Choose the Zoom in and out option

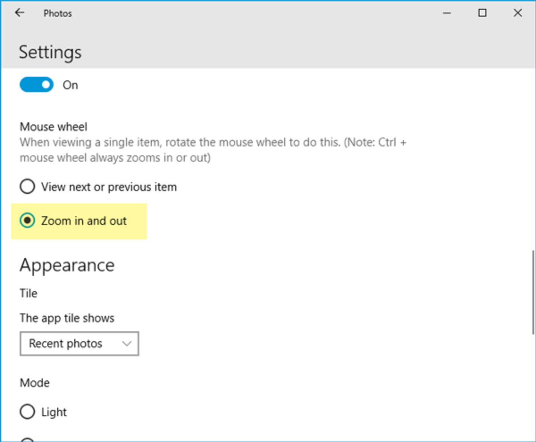[27, 221]
